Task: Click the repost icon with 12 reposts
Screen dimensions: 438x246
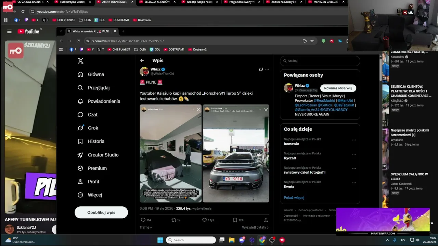Action: 174,220
